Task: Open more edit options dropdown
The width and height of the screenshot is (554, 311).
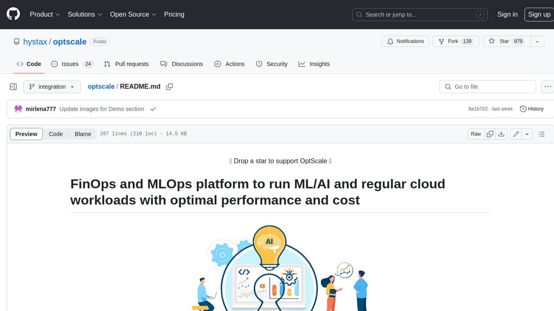Action: click(527, 134)
